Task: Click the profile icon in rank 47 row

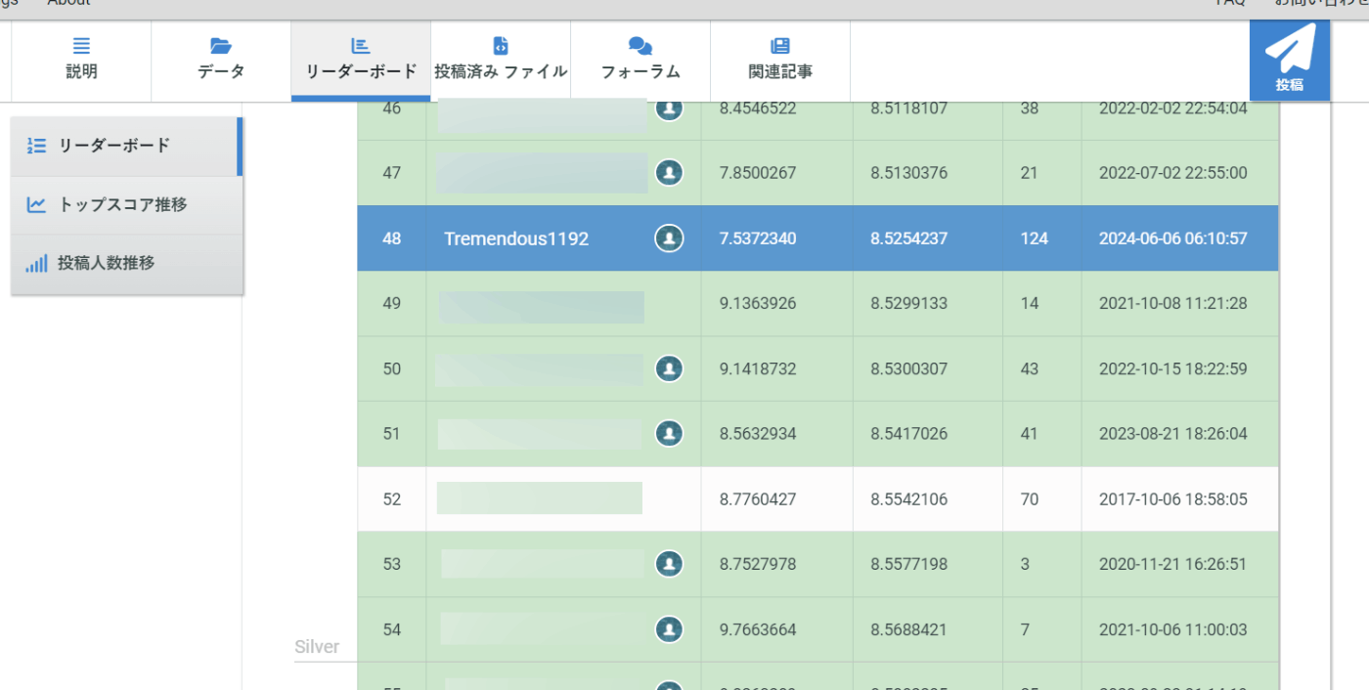Action: [x=669, y=173]
